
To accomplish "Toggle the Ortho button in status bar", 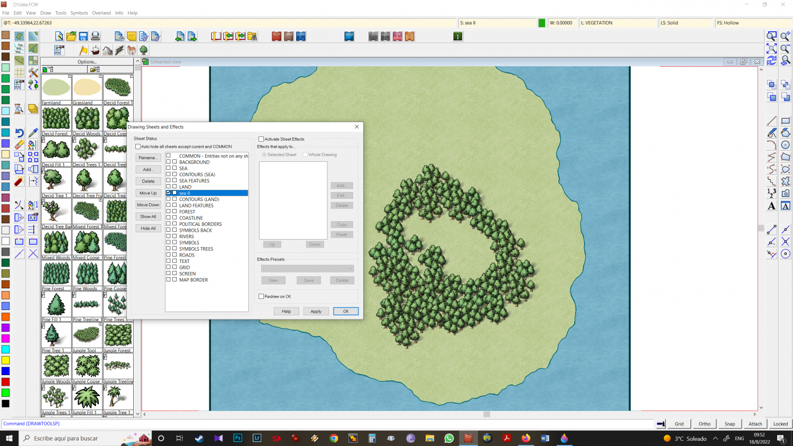I will (704, 424).
